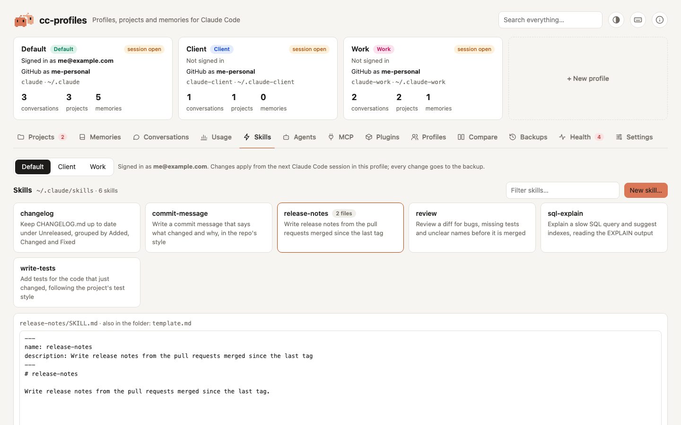The height and width of the screenshot is (425, 681).
Task: Click the Backups history icon
Action: [x=513, y=137]
